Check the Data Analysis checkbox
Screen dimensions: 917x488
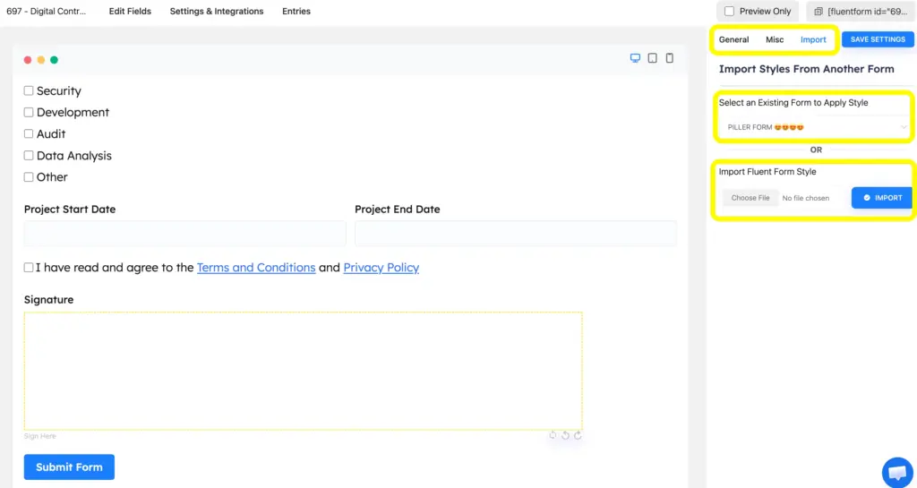click(28, 156)
